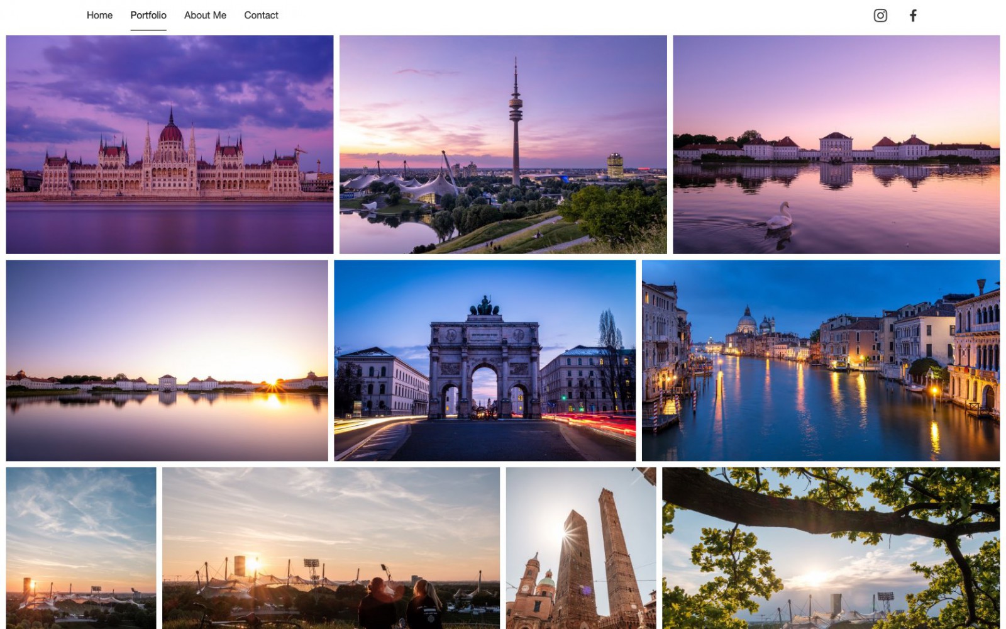Open the Instagram profile icon
Viewport: 1006px width, 629px height.
pyautogui.click(x=880, y=16)
